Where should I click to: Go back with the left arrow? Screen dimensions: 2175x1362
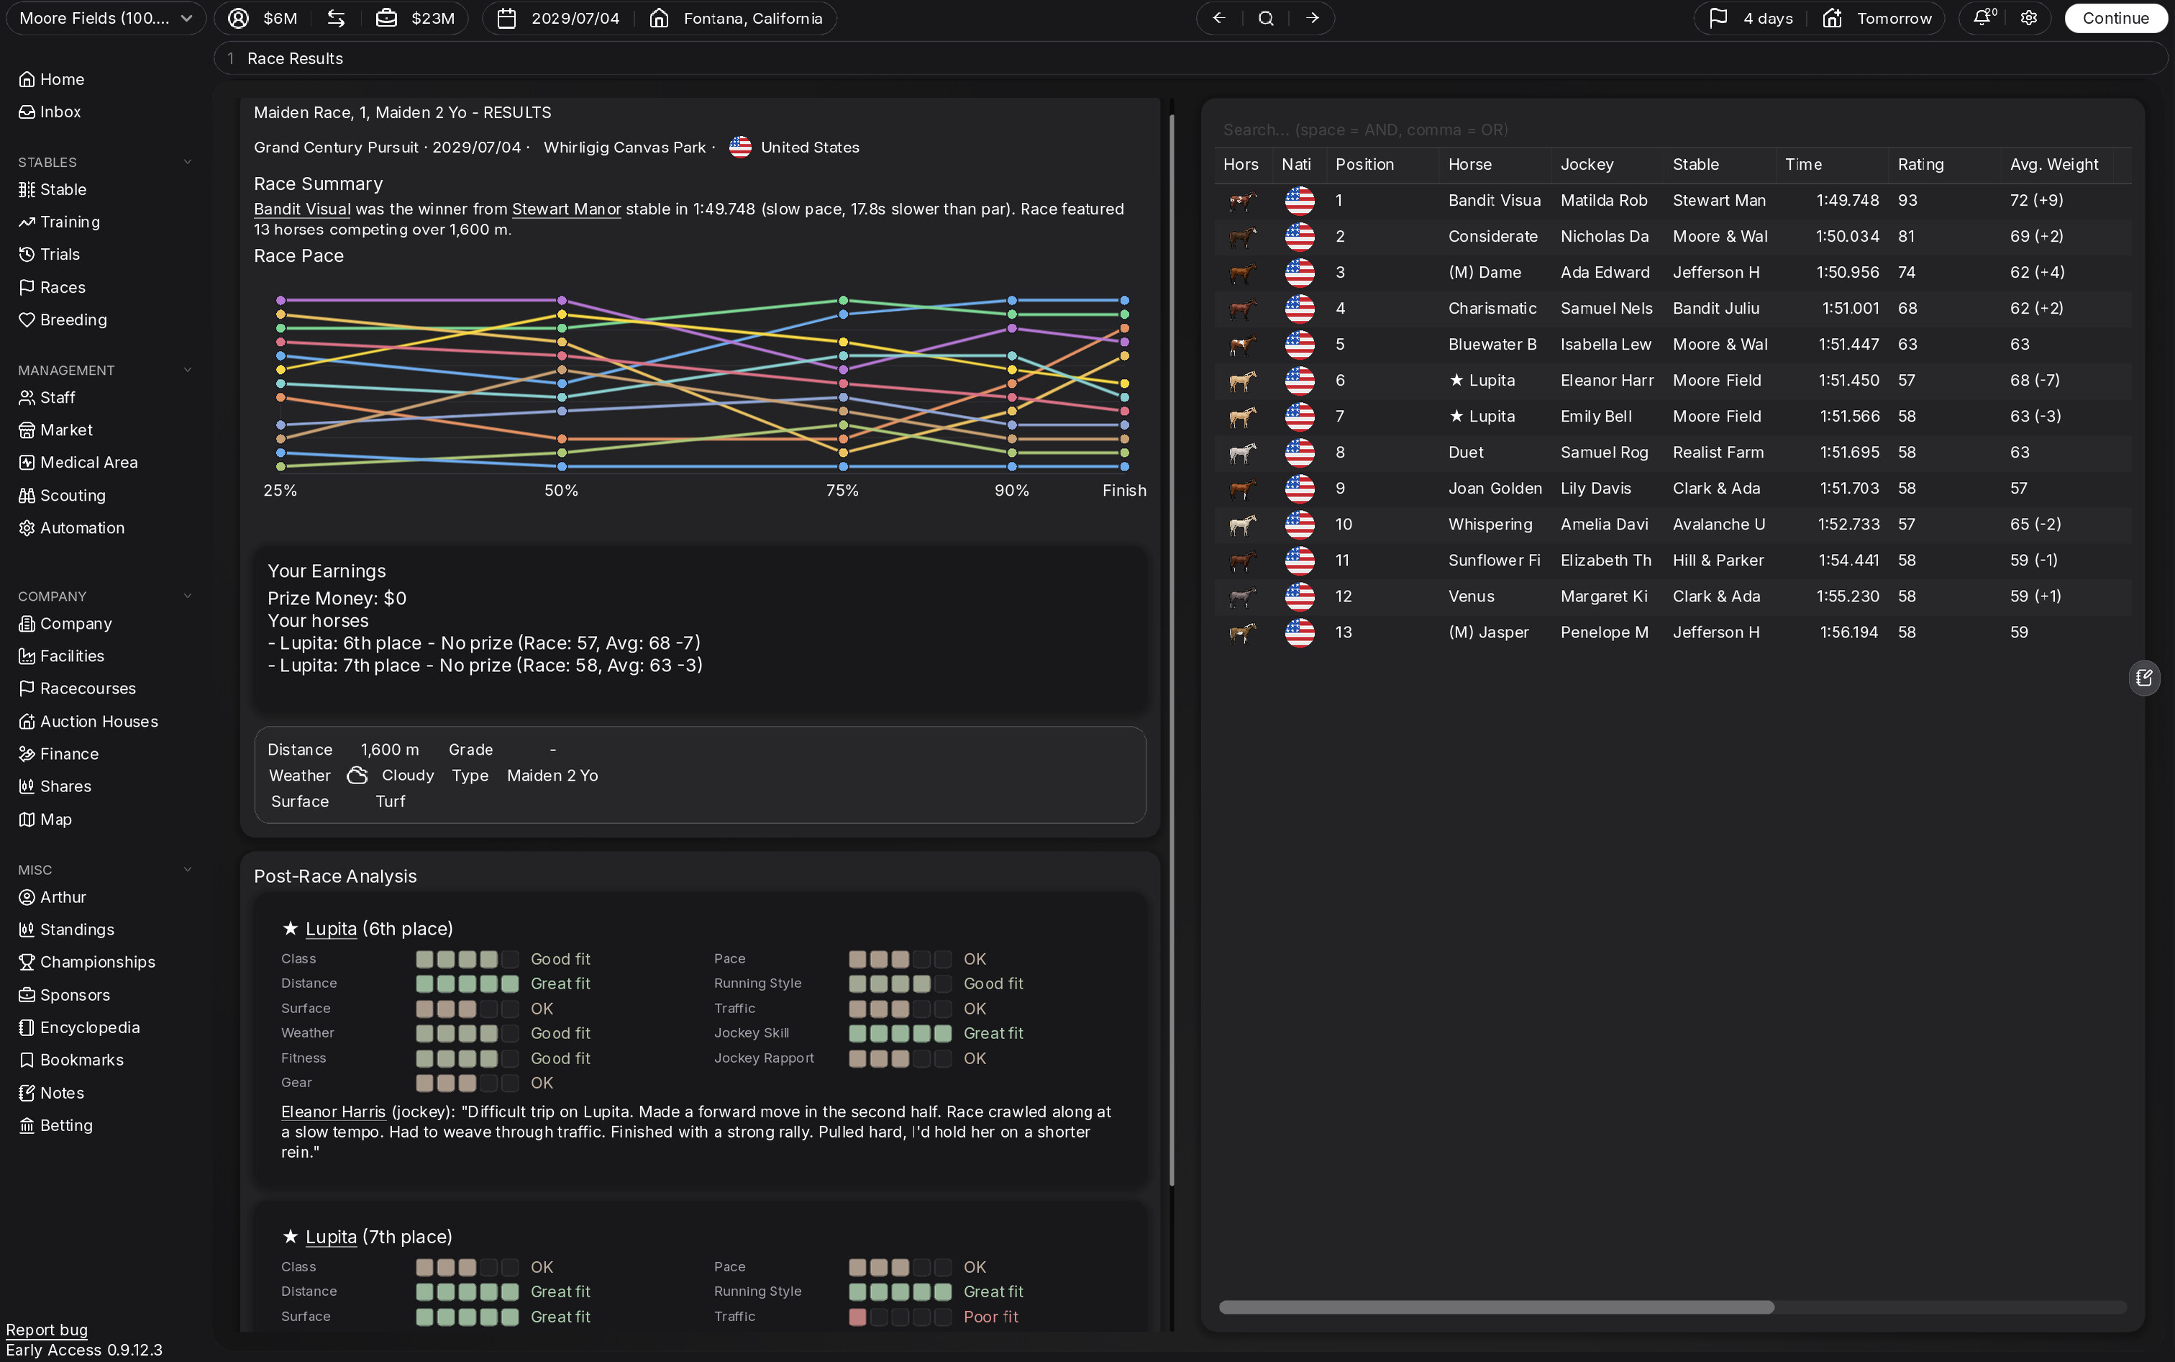point(1219,18)
